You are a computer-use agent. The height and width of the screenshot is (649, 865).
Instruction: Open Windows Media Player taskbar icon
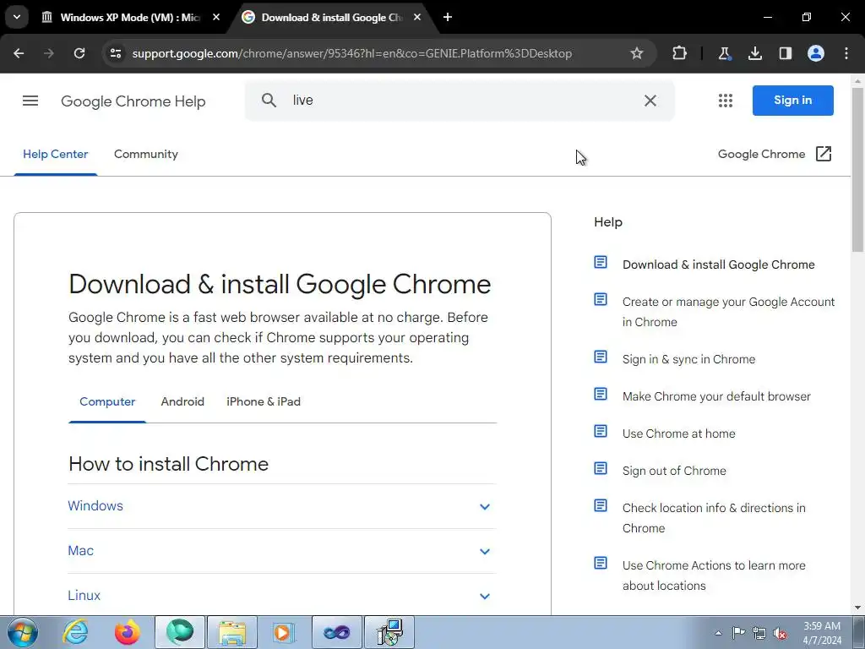284,632
